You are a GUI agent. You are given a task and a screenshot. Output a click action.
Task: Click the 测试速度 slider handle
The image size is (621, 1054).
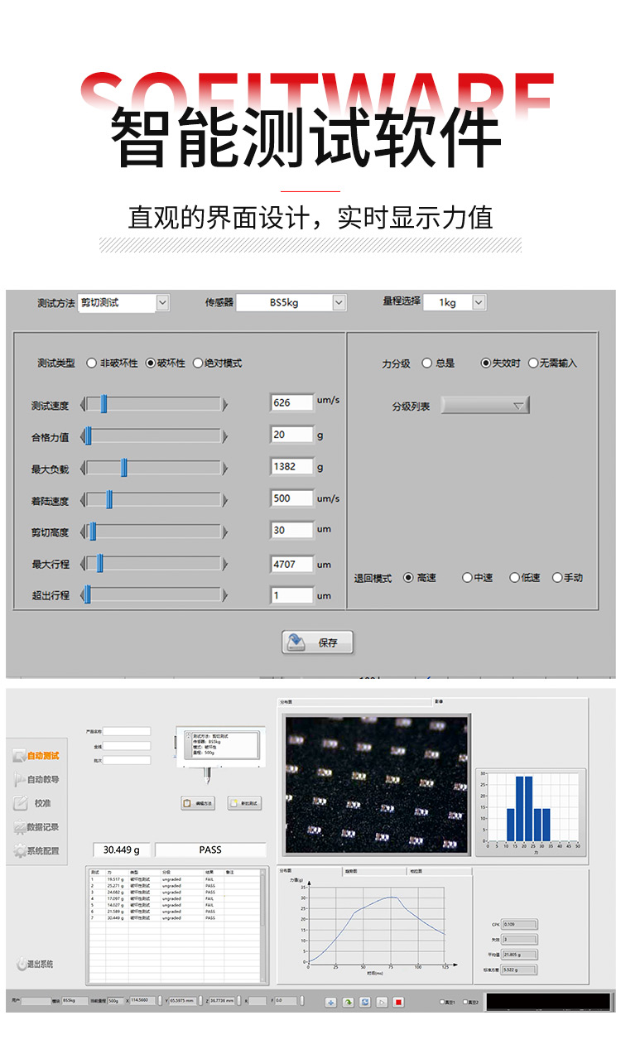(103, 404)
